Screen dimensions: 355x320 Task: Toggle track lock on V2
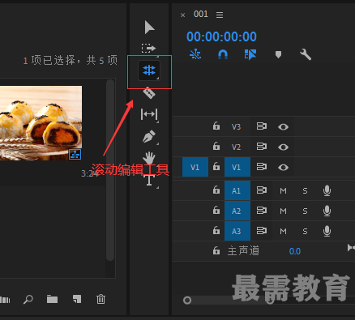tap(216, 147)
